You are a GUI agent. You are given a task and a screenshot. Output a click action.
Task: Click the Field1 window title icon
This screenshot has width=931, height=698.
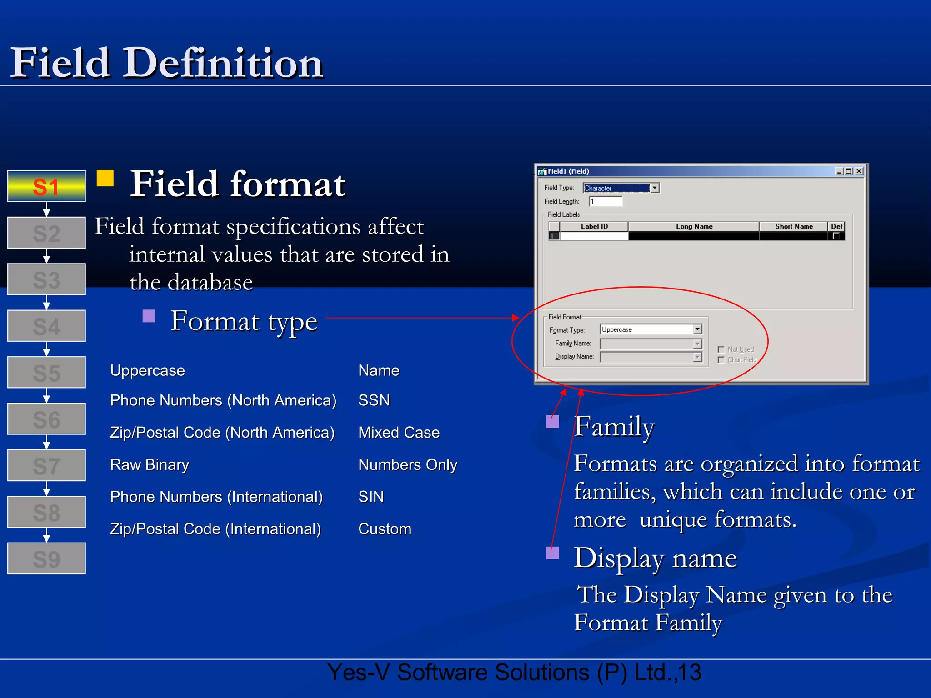(542, 171)
